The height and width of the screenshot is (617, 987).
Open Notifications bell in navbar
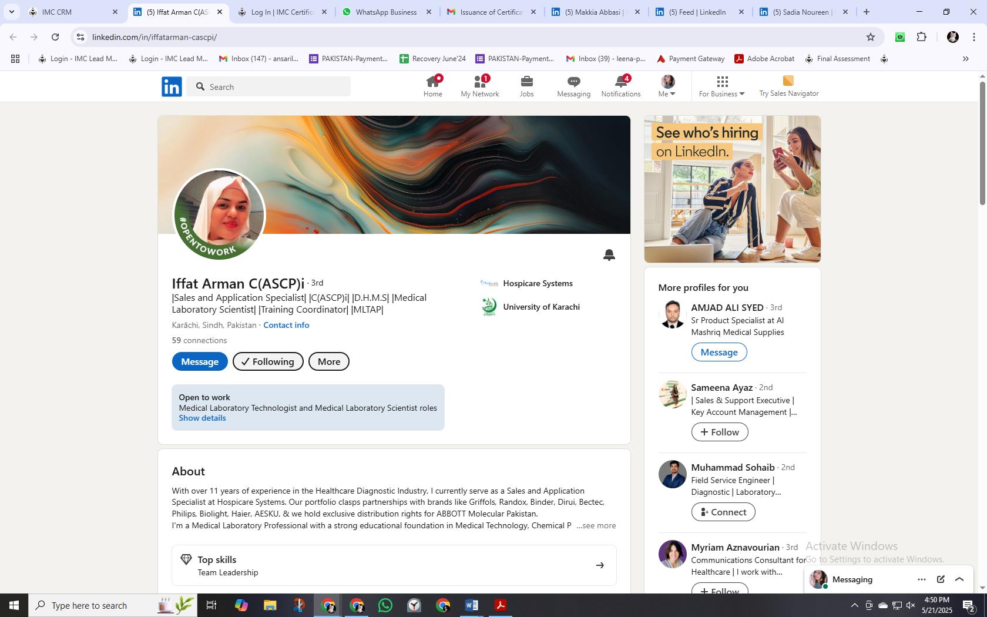coord(621,86)
